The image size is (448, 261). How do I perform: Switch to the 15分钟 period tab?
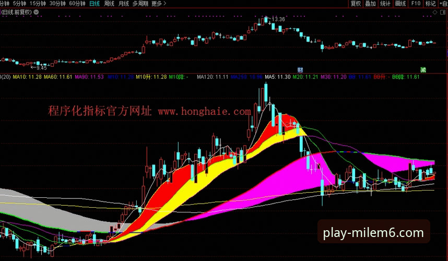click(38, 4)
